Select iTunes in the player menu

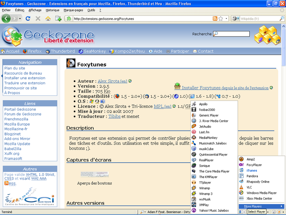pos(262,170)
